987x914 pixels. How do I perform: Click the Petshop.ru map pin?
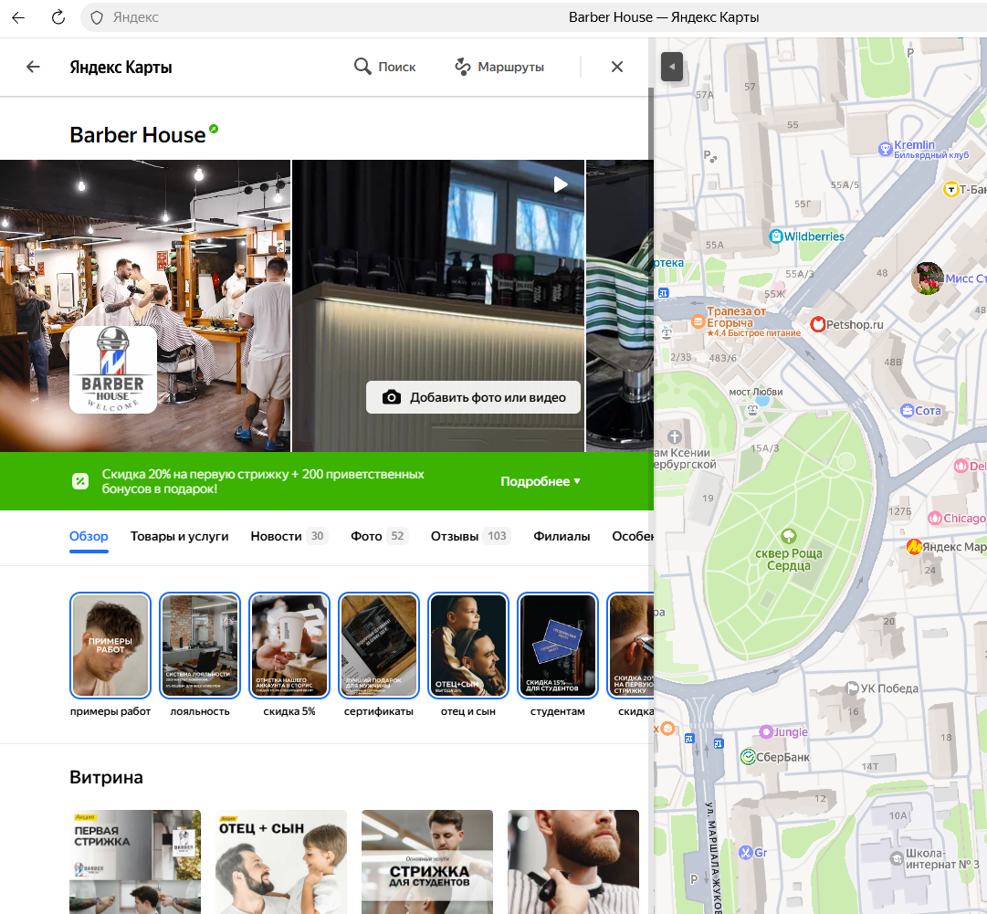(818, 324)
